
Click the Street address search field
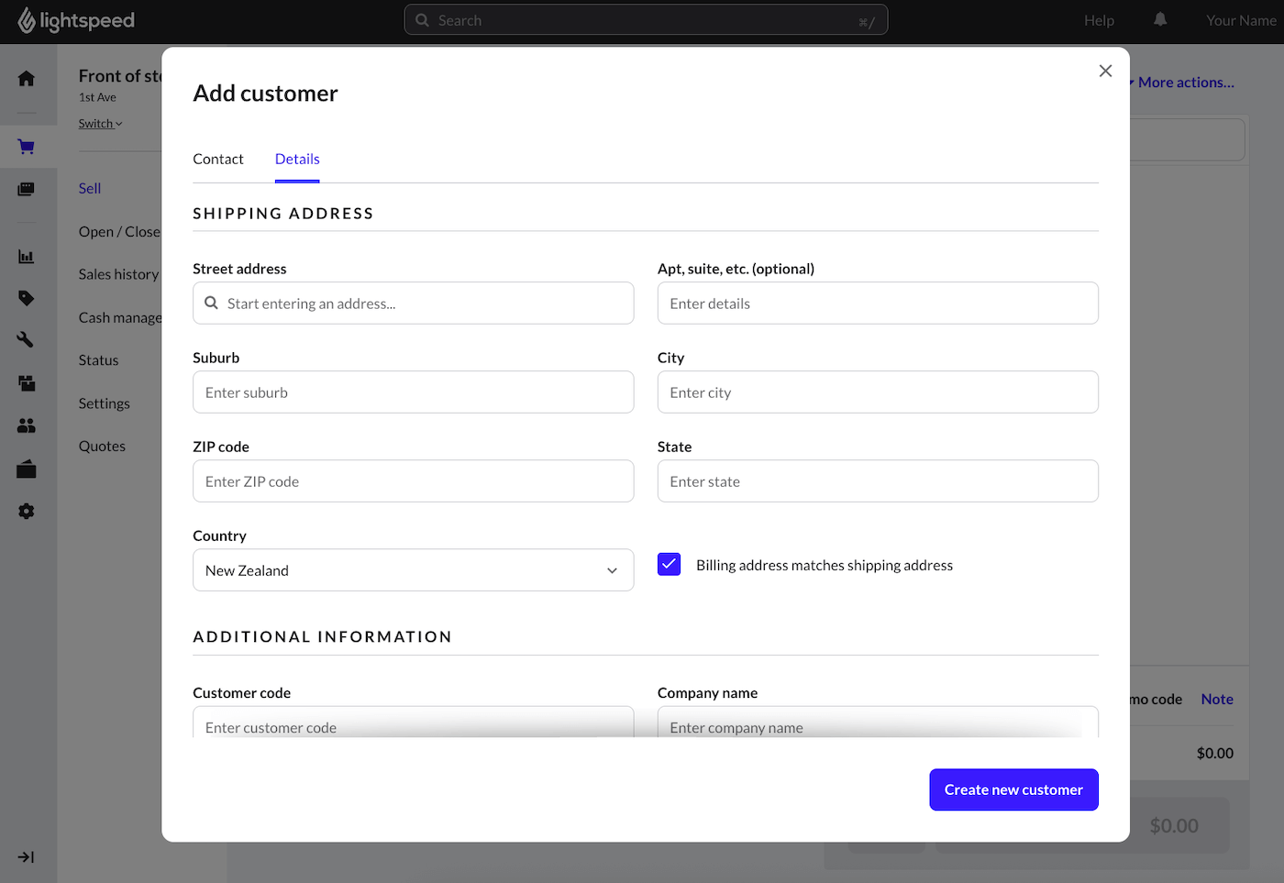[413, 304]
